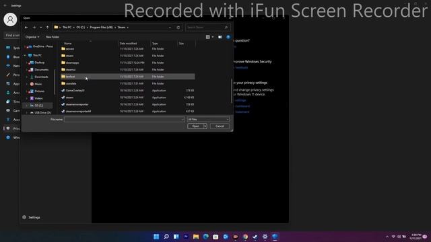
Task: Go back in the Settings window
Action: [5, 5]
